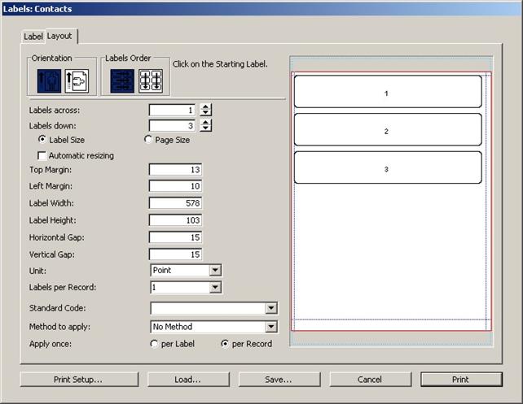Open the Unit dropdown

point(215,270)
